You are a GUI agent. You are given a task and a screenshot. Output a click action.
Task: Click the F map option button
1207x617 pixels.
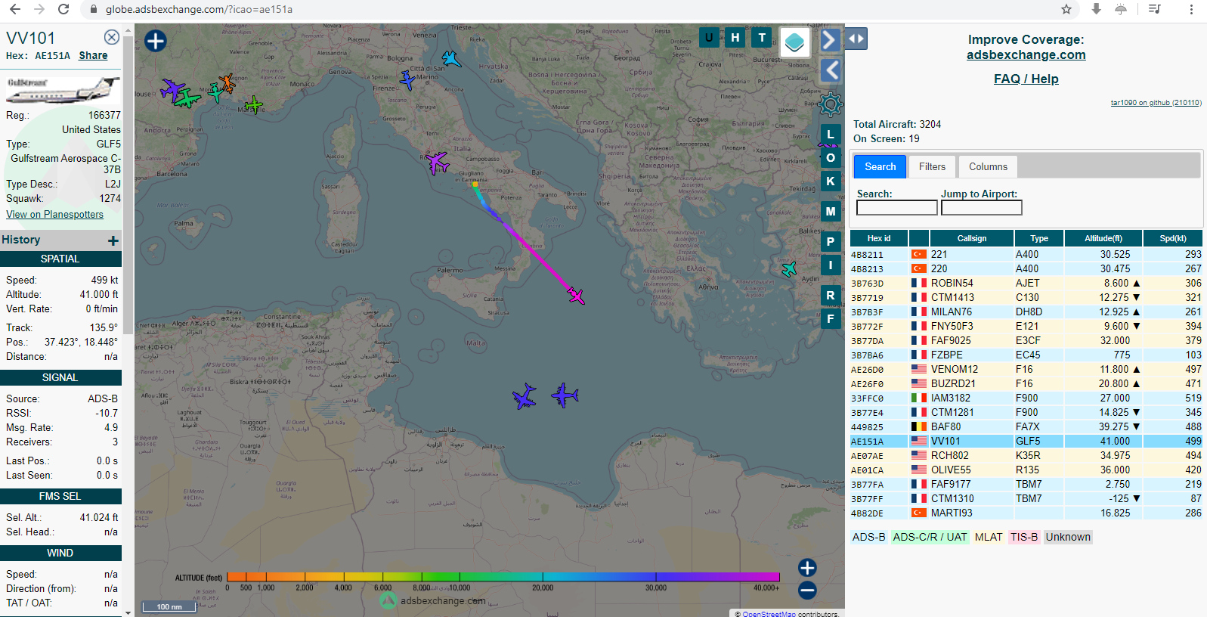click(x=831, y=319)
